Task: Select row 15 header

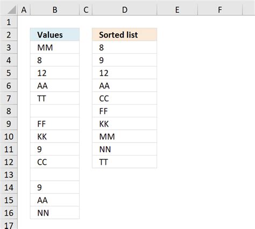Action: point(9,200)
